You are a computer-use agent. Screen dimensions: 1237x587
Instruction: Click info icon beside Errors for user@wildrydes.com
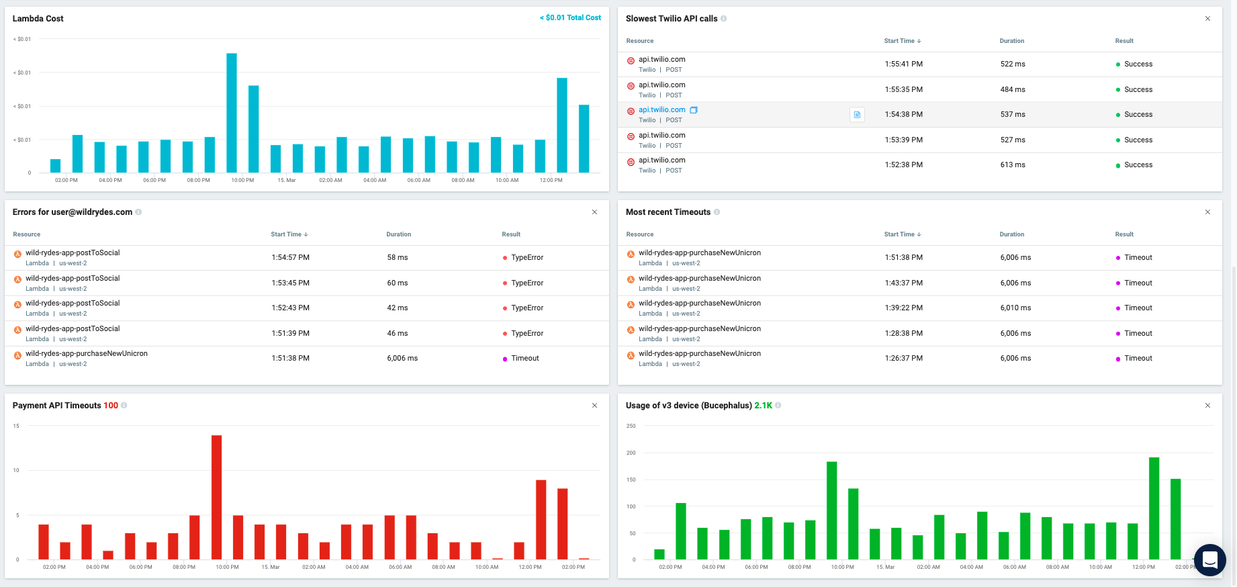[x=138, y=212]
